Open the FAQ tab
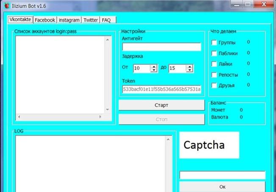This screenshot has height=192, width=276. tap(106, 20)
